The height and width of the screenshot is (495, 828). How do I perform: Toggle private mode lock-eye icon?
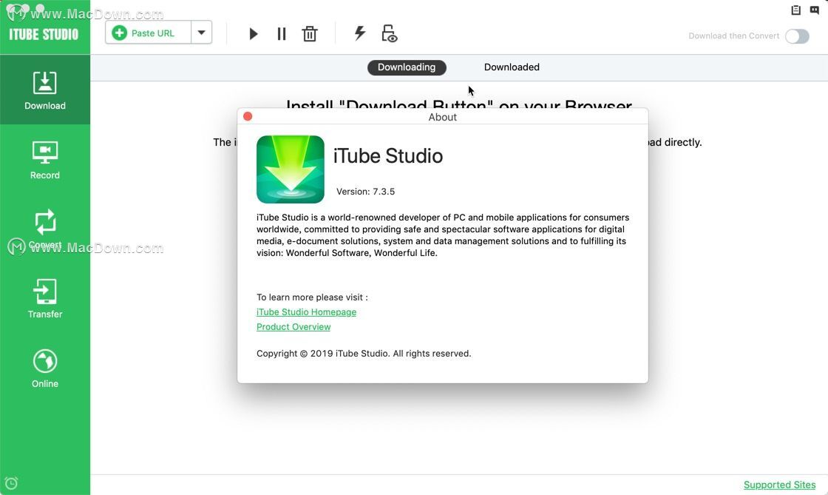click(389, 33)
